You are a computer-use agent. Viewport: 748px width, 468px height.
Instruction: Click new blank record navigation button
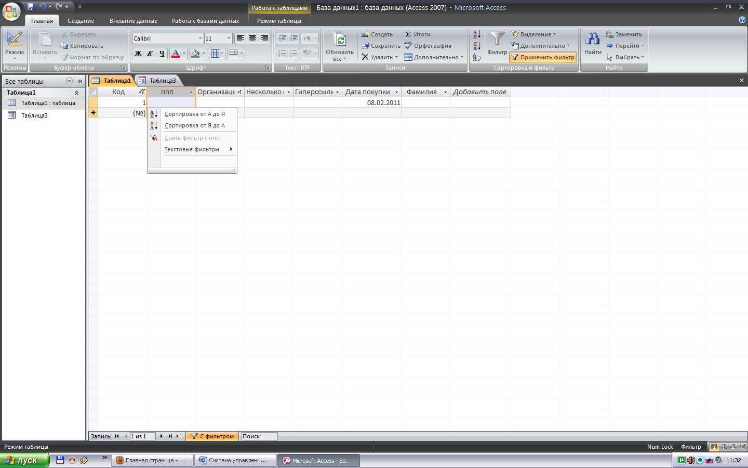coord(179,436)
